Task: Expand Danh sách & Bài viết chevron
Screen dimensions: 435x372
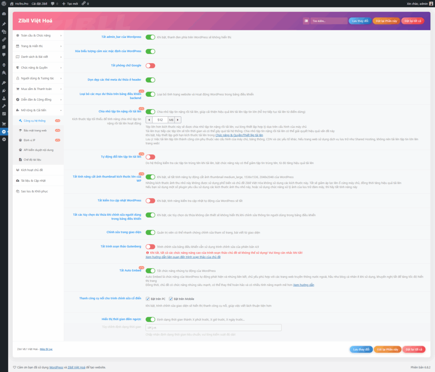Action: [61, 57]
